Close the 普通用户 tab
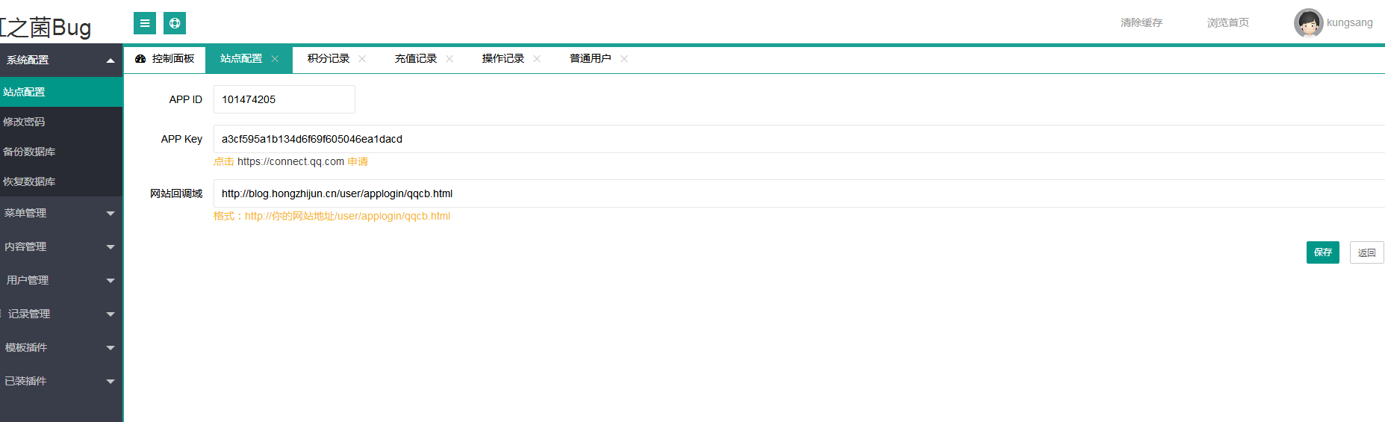 click(x=624, y=59)
